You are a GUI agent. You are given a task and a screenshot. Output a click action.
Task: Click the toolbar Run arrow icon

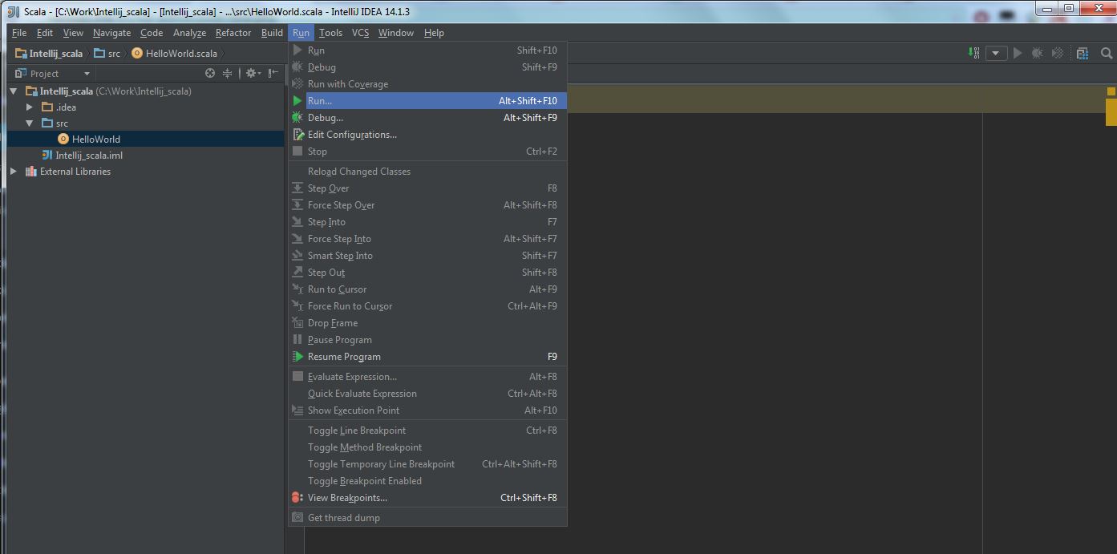tap(1018, 53)
